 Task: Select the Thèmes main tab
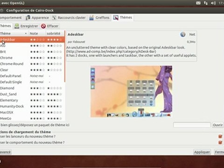pos(123,17)
